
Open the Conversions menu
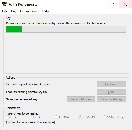[x=29, y=11]
